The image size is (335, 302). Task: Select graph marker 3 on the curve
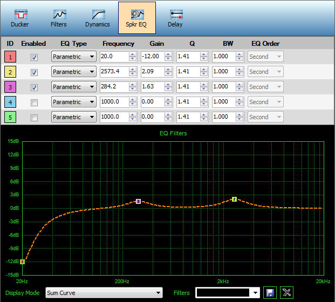click(x=138, y=201)
